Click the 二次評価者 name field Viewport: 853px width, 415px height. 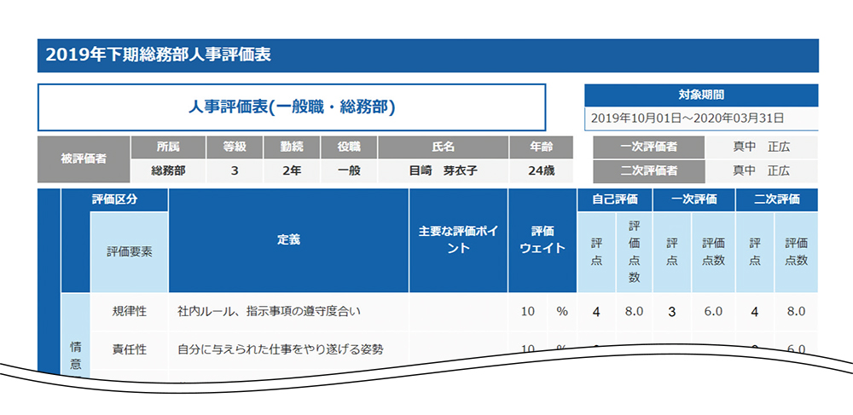(x=761, y=170)
